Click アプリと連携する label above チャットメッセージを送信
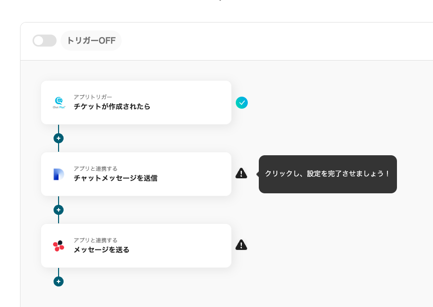 click(95, 168)
